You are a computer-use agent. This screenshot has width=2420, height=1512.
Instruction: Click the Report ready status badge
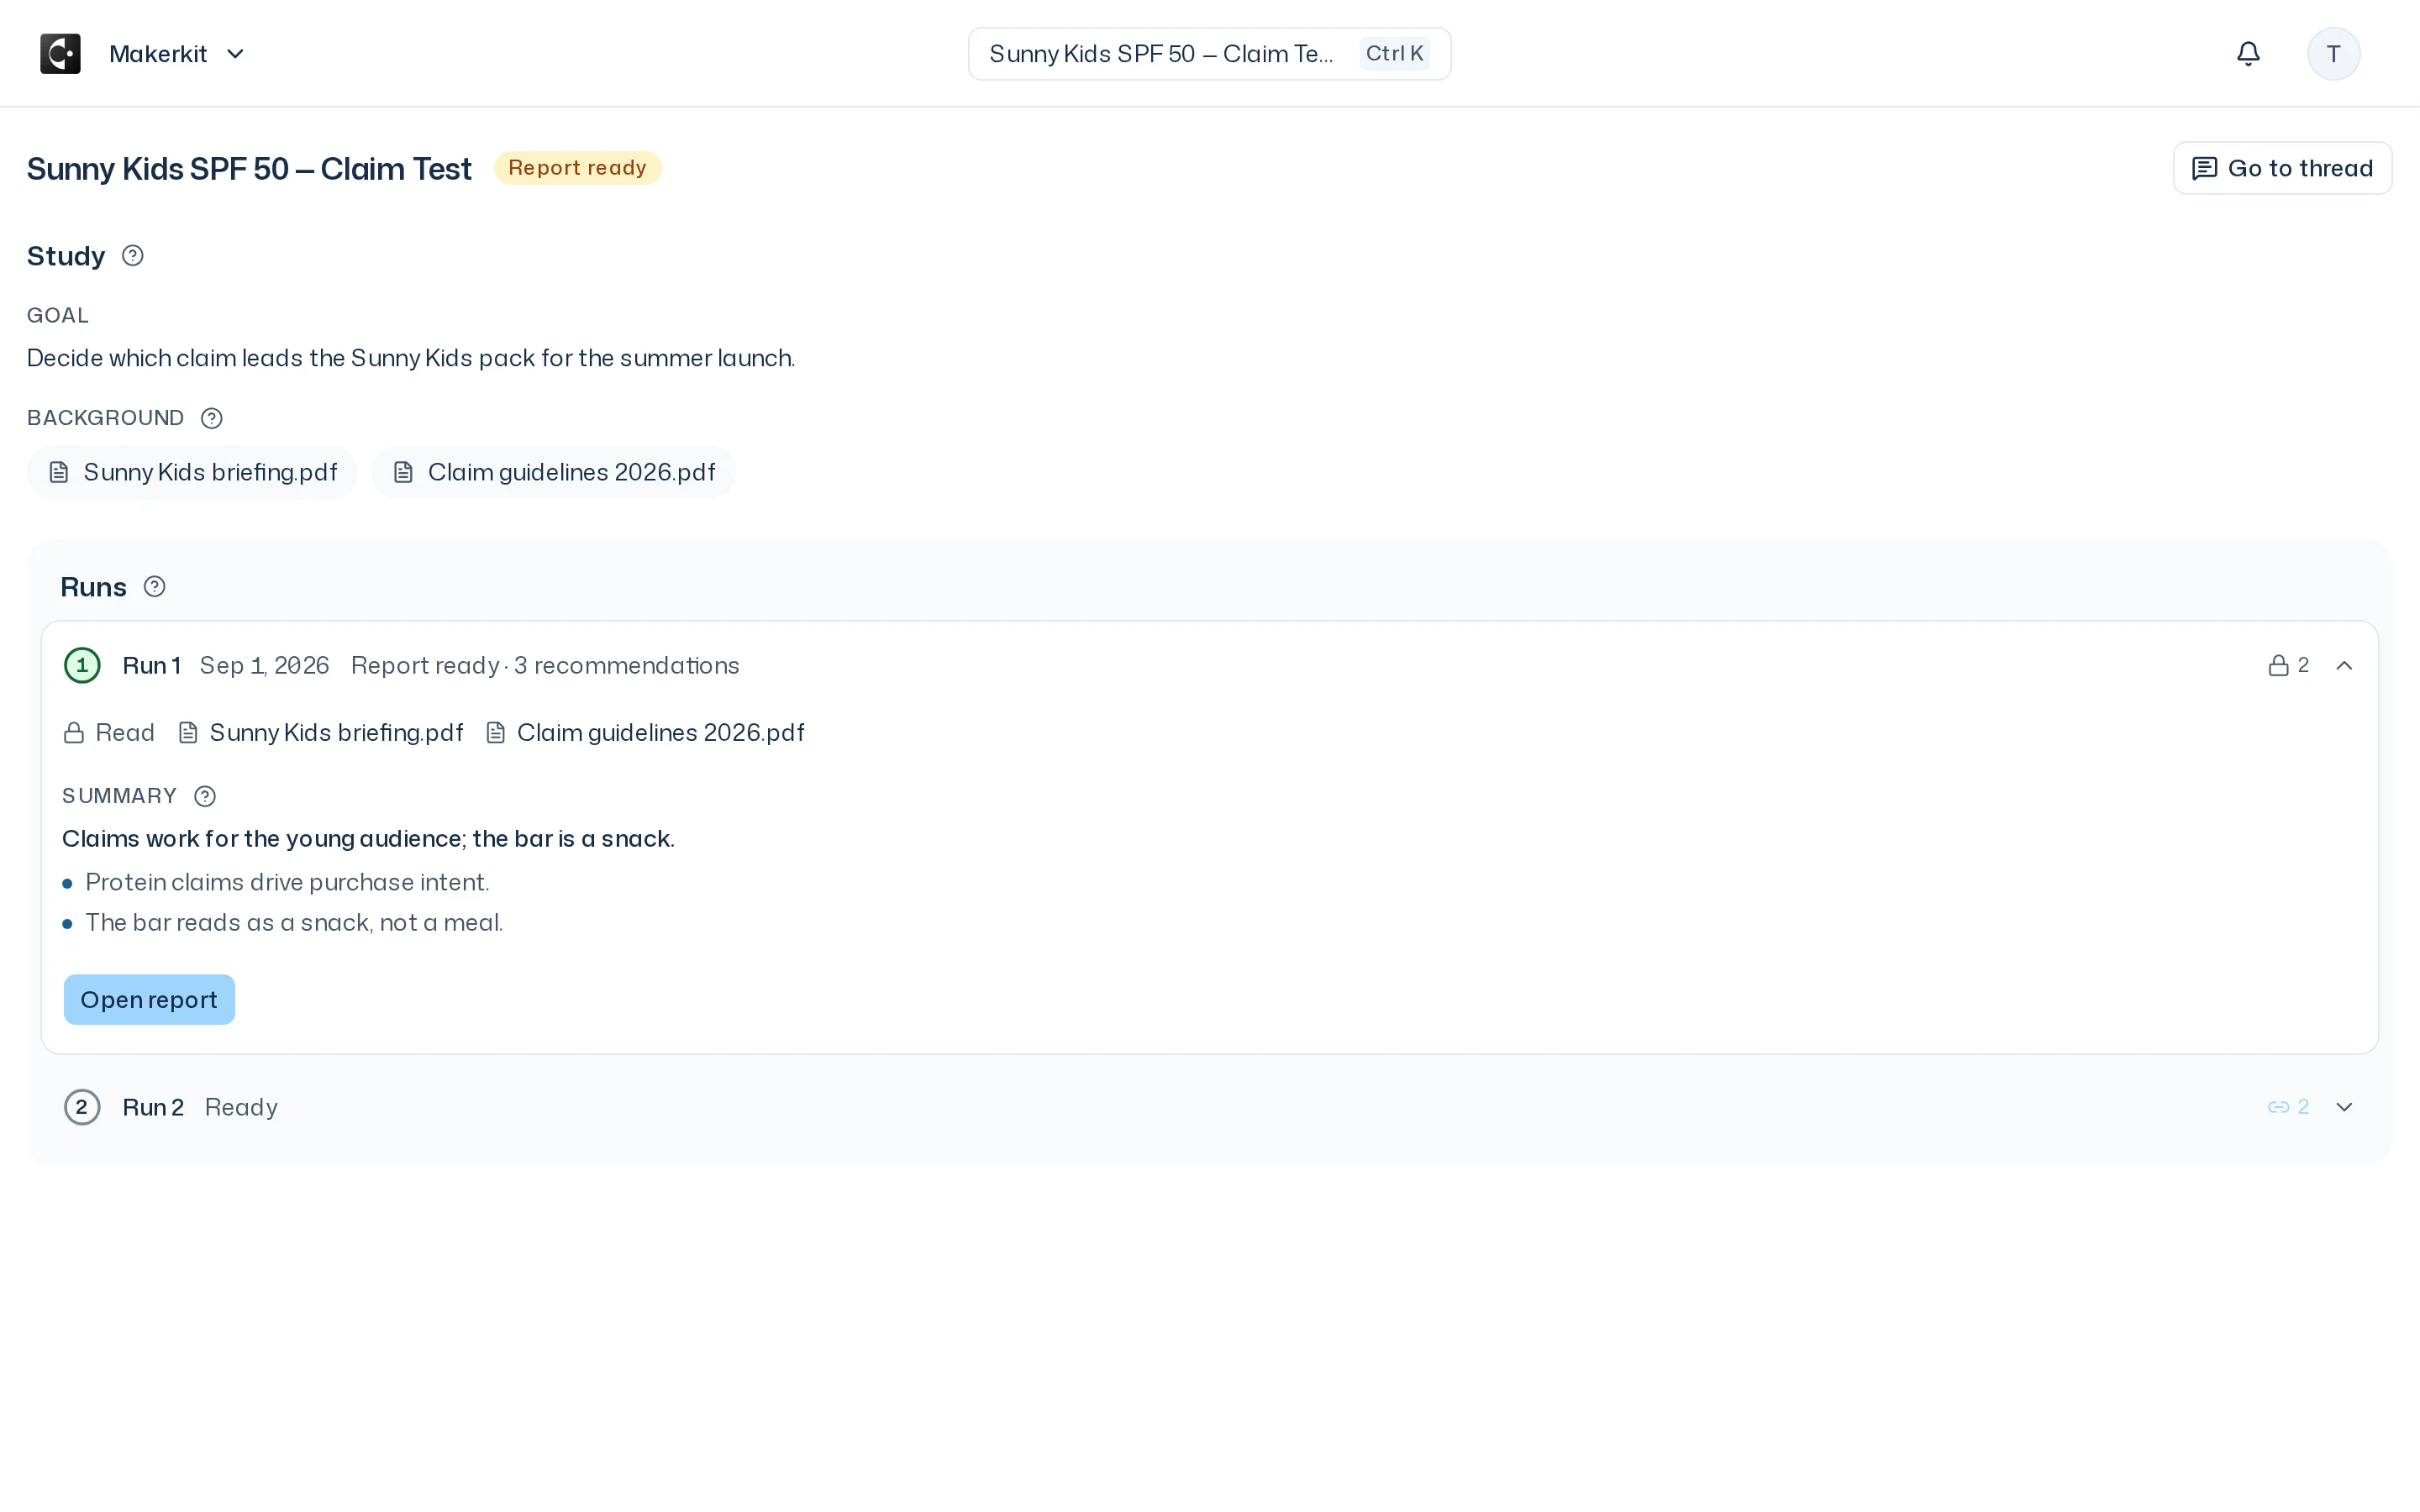point(577,168)
